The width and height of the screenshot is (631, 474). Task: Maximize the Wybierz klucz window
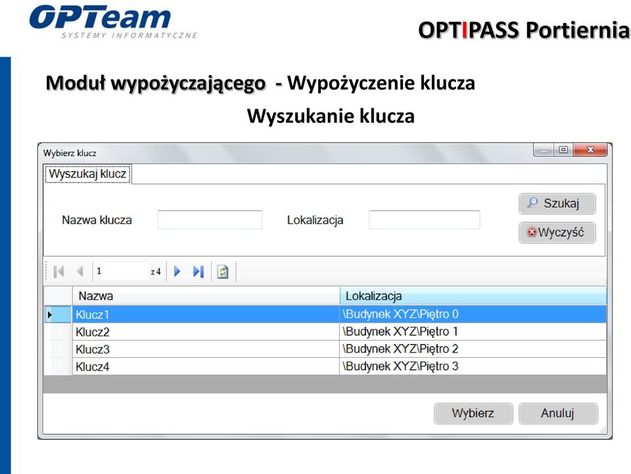pyautogui.click(x=563, y=150)
